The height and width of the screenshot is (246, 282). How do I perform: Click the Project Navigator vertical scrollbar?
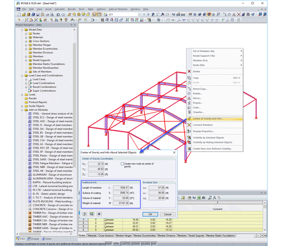tap(75, 106)
